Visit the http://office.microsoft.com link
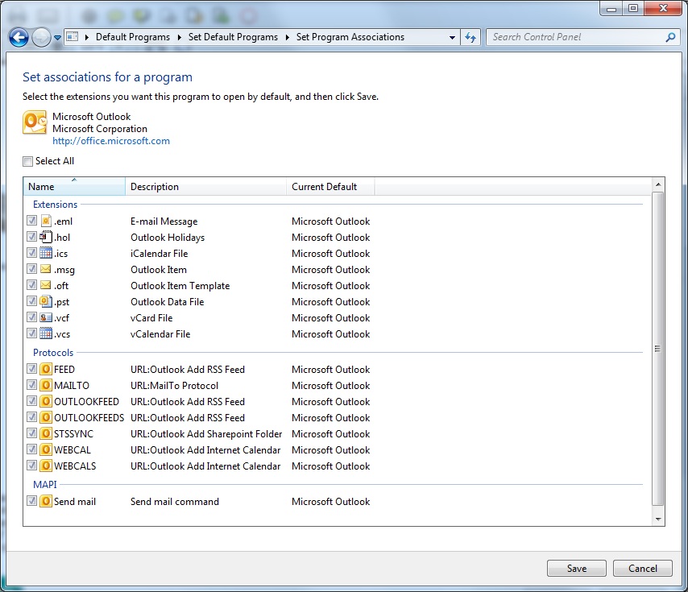Screen dimensions: 688x592 (111, 140)
